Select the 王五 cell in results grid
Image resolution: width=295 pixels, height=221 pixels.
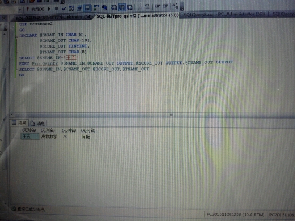[30, 137]
